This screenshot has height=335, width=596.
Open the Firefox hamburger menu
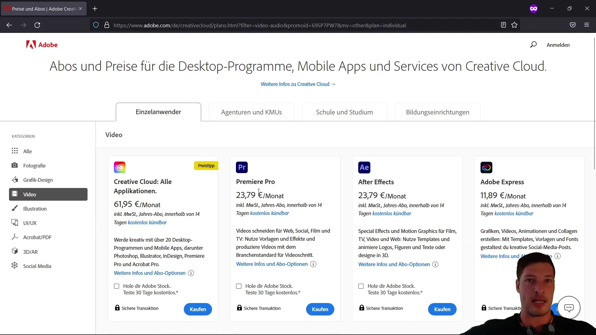pyautogui.click(x=587, y=25)
